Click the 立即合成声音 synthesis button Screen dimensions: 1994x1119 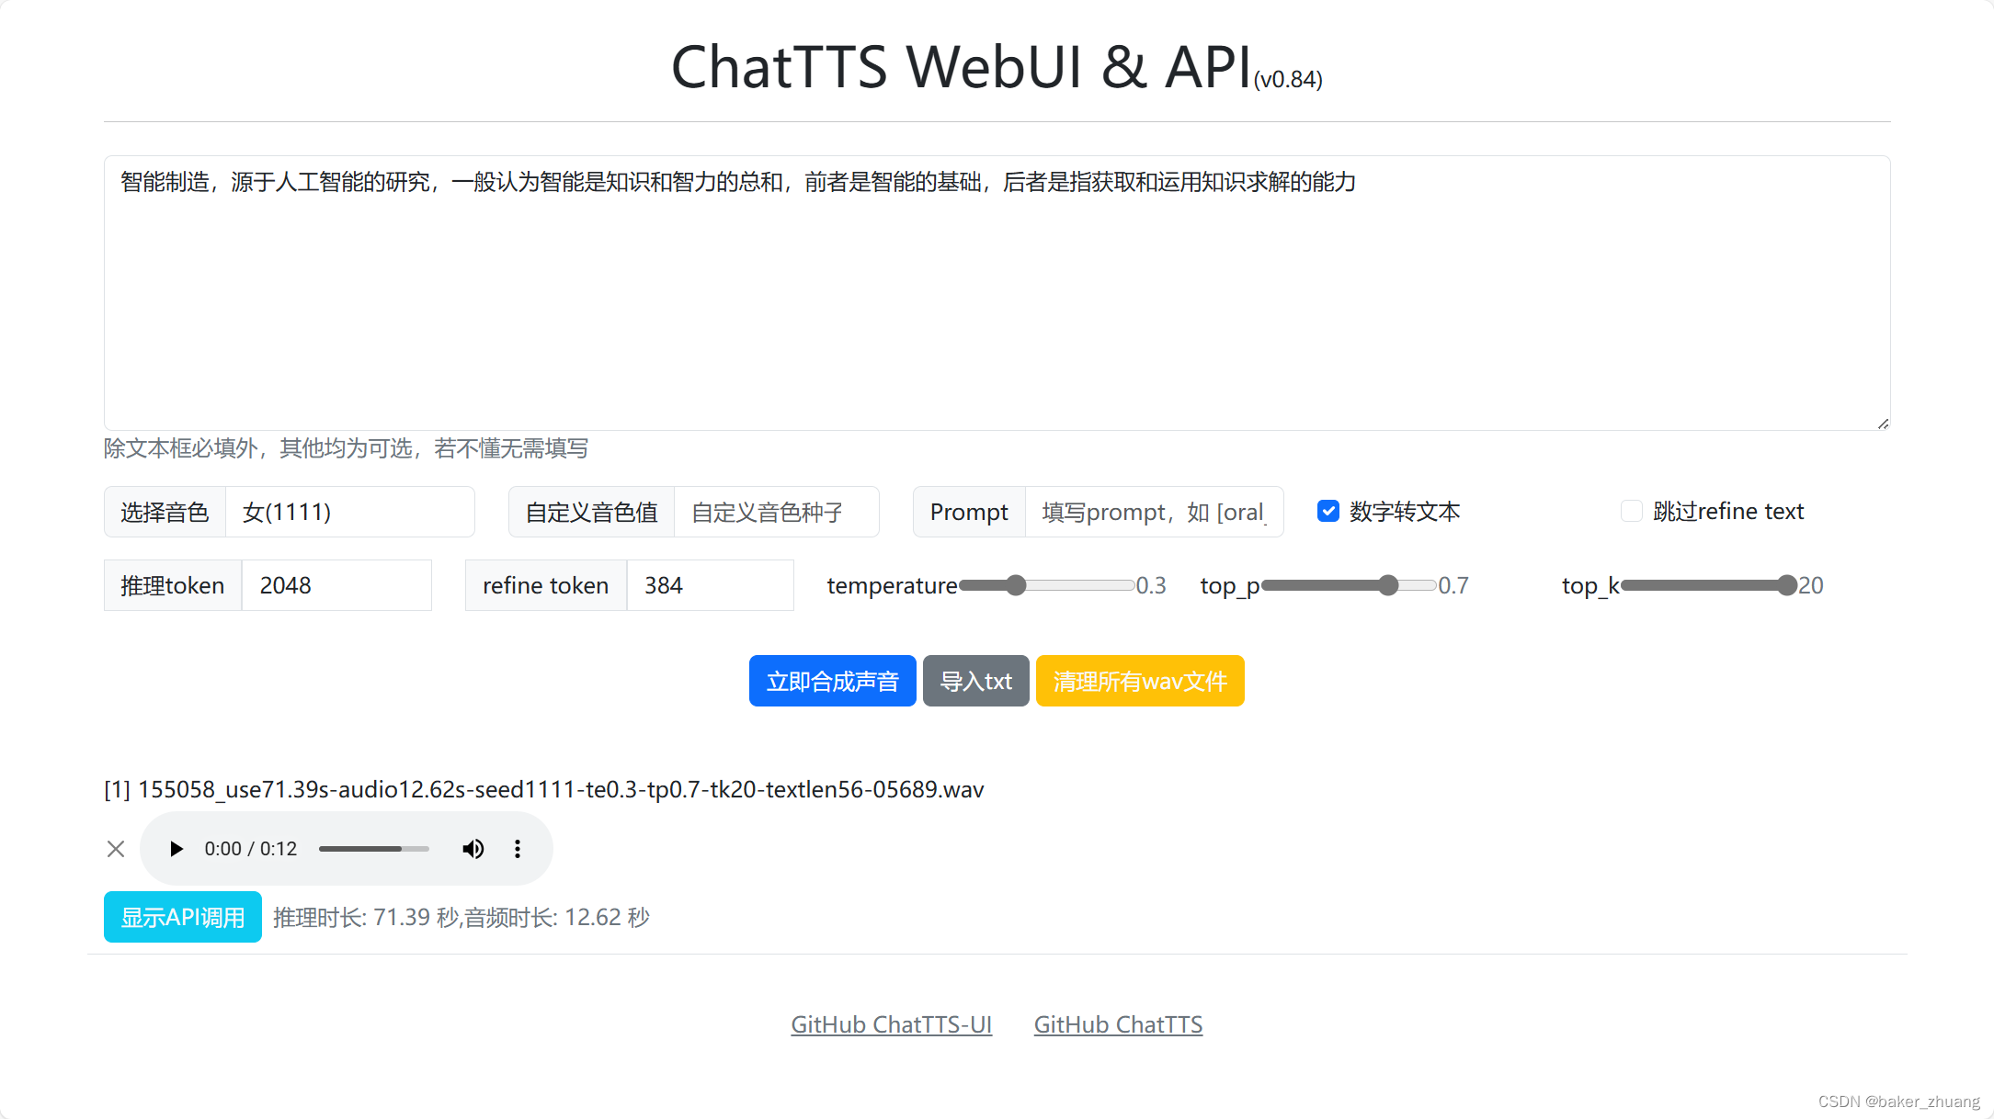pyautogui.click(x=831, y=681)
